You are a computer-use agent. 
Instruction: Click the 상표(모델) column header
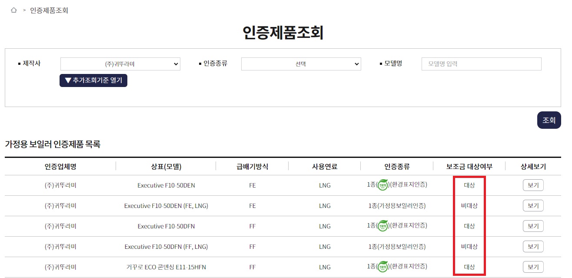point(166,167)
